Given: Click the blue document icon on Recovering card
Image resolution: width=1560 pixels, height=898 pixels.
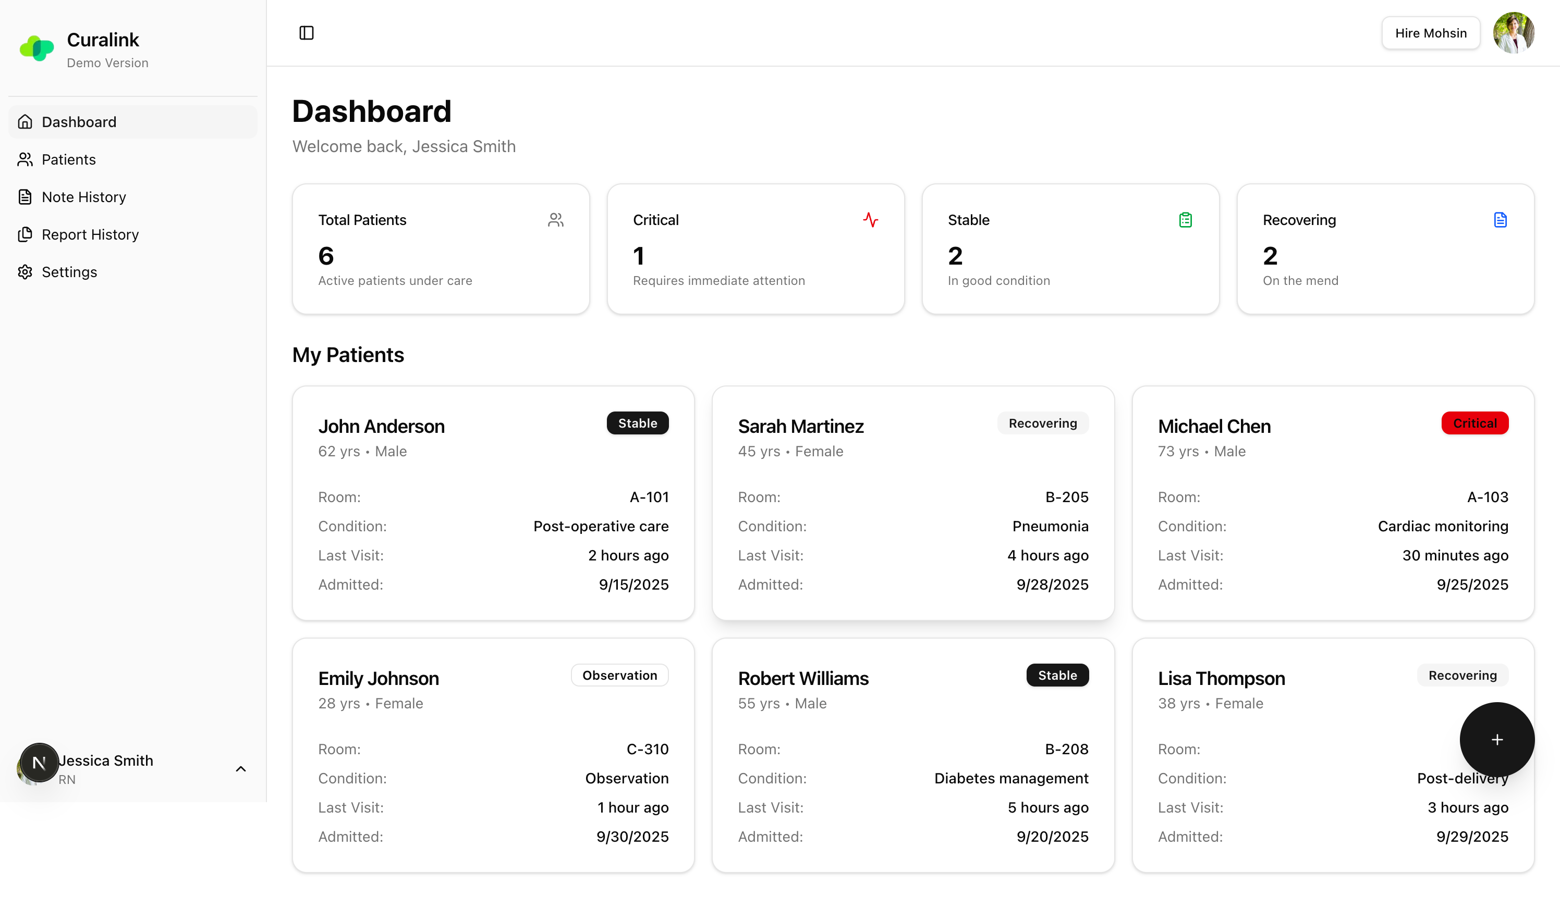Looking at the screenshot, I should coord(1500,220).
